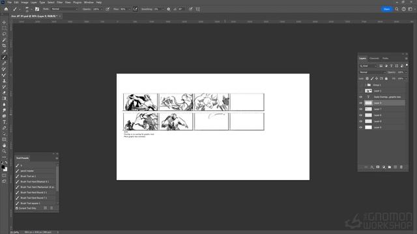The height and width of the screenshot is (234, 417).
Task: Click the Search icon at top right
Action: click(x=397, y=9)
